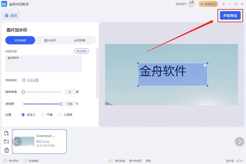246x164 pixels.
Task: Minimize the application window
Action: click(230, 4)
